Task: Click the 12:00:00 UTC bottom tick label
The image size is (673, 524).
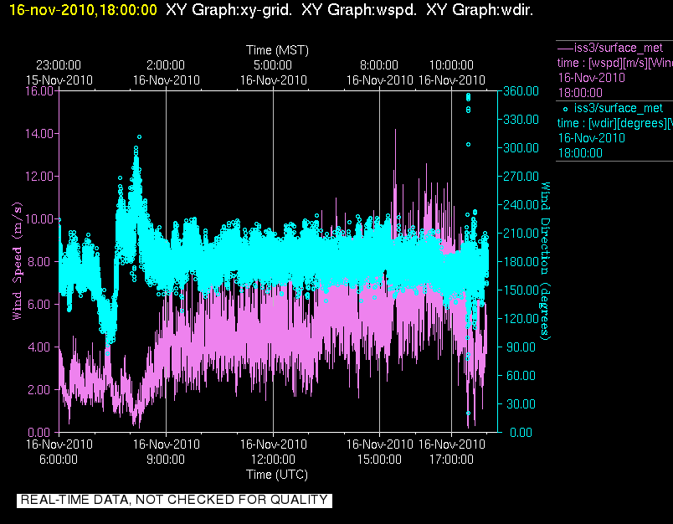Action: pos(273,460)
